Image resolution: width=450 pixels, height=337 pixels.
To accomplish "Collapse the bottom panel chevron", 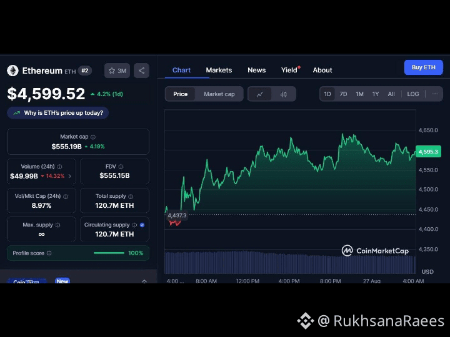I will tap(144, 281).
